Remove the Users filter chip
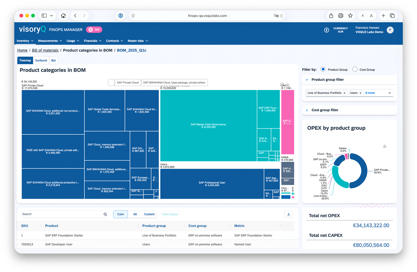This screenshot has height=272, width=417. point(360,93)
